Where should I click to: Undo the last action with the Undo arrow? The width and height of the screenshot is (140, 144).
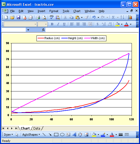tap(94, 17)
